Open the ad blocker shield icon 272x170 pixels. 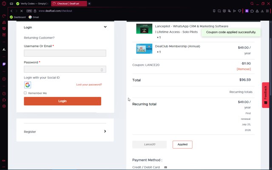pos(224,11)
